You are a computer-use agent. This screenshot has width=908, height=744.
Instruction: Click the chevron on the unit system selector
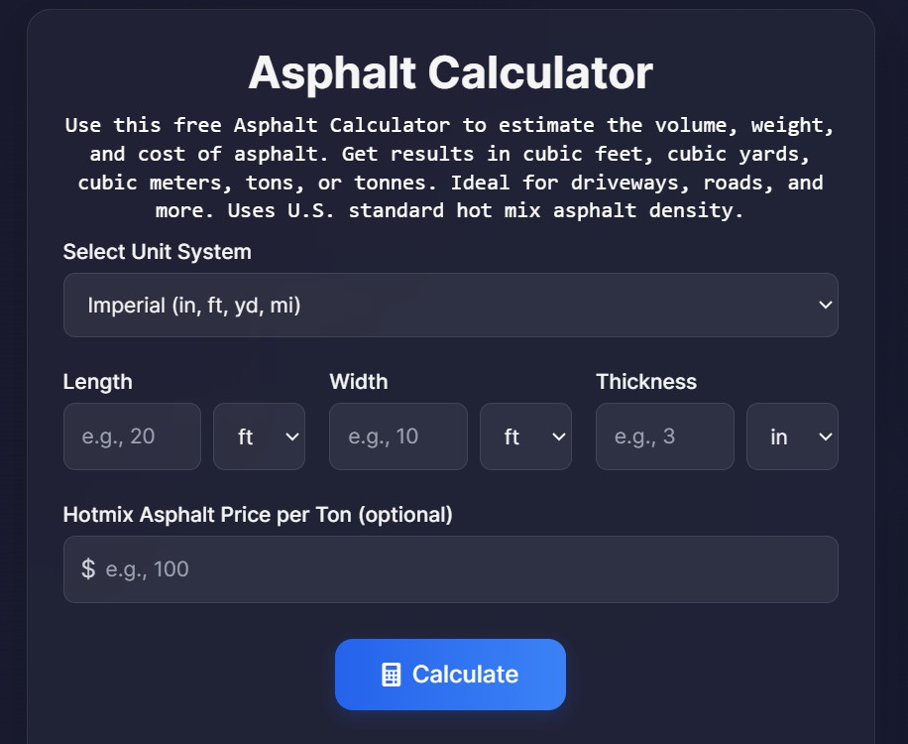824,305
